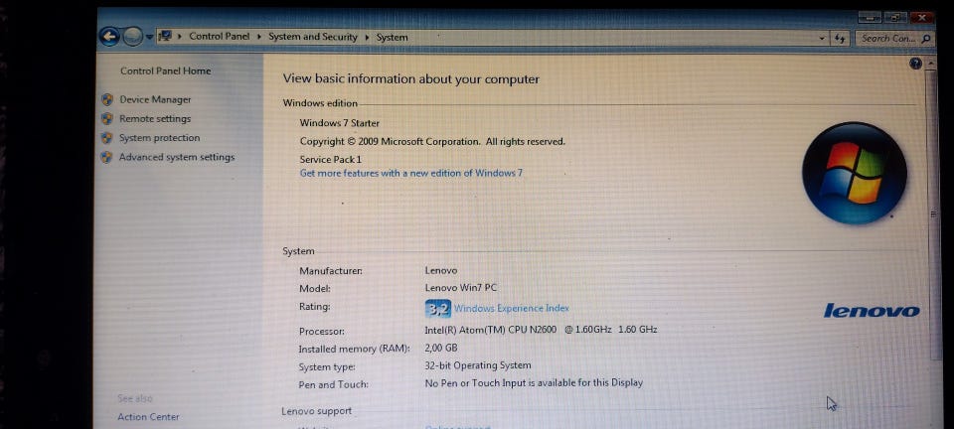954x429 pixels.
Task: Click the 'View basic information about your computer' heading
Action: pos(411,79)
